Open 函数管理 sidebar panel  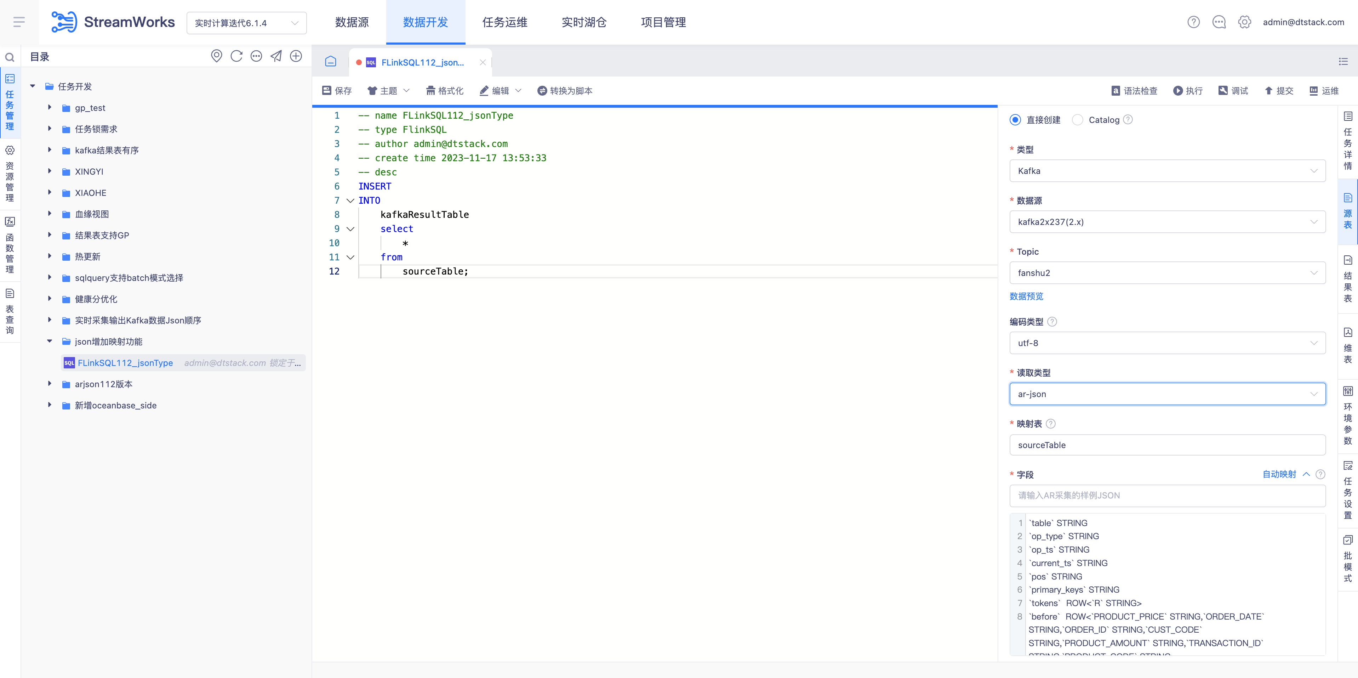click(x=10, y=245)
